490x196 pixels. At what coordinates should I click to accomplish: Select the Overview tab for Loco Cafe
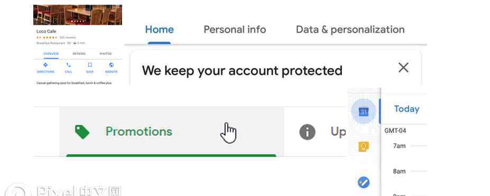pyautogui.click(x=51, y=54)
